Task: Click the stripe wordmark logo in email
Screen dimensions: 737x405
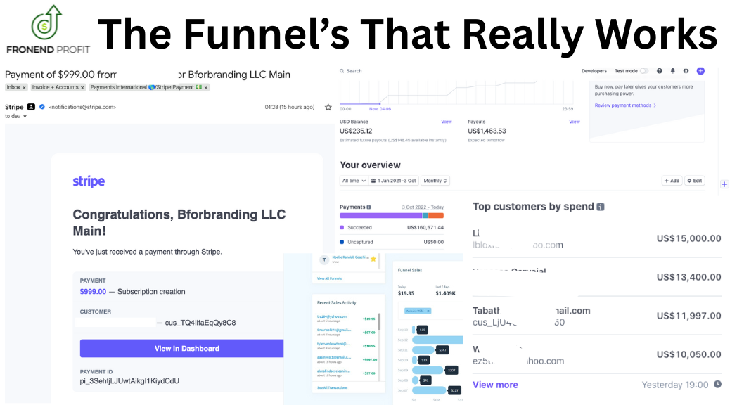Action: click(89, 181)
